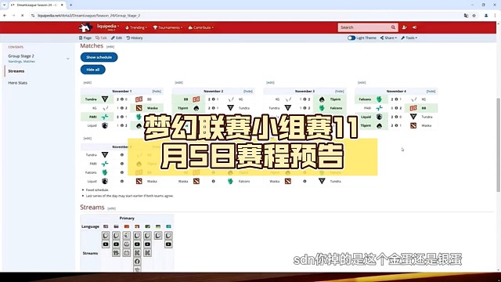Open match info for Liquid vs Waska November 5
This screenshot has width=501, height=282.
coord(122,181)
